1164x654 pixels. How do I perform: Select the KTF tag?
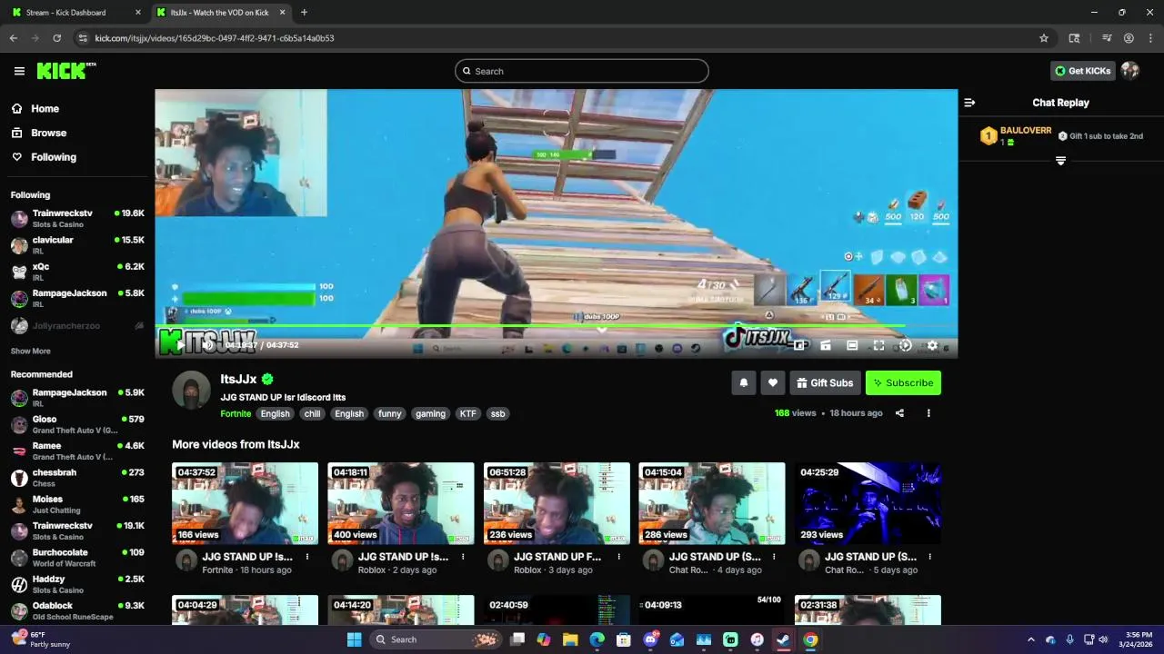(467, 413)
